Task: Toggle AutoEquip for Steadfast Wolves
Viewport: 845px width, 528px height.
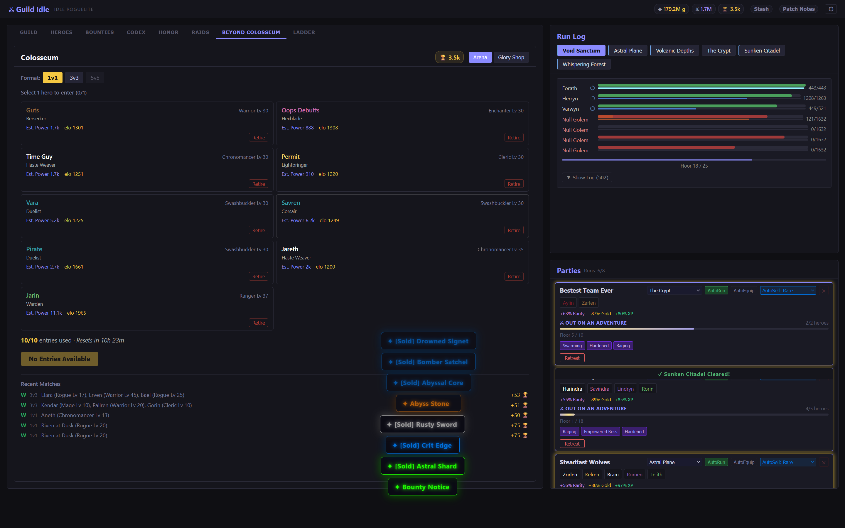Action: tap(744, 462)
